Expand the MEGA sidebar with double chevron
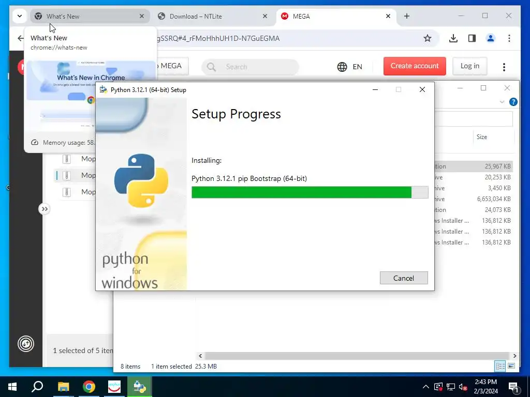Image resolution: width=530 pixels, height=397 pixels. pyautogui.click(x=45, y=209)
